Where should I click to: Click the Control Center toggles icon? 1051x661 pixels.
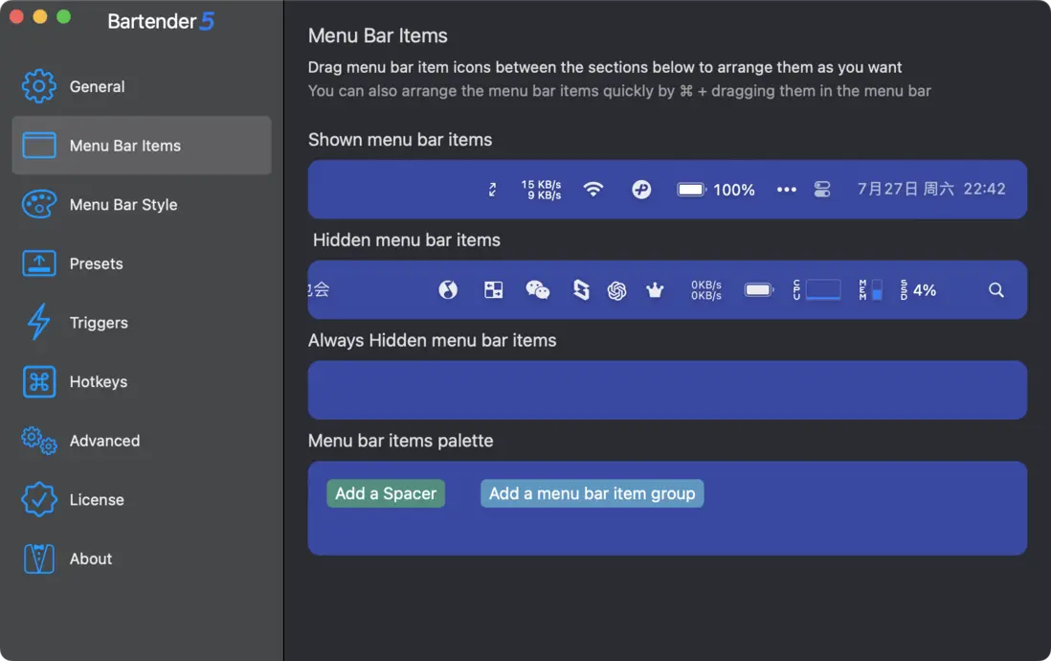coord(822,190)
